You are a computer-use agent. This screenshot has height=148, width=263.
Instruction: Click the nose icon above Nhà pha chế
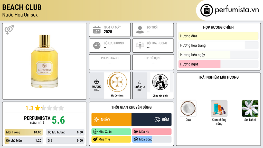click(x=139, y=82)
